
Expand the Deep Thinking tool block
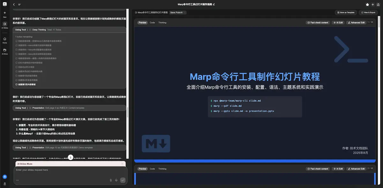[69, 30]
